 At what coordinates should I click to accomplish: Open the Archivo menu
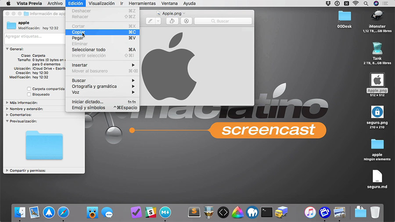[x=55, y=3]
